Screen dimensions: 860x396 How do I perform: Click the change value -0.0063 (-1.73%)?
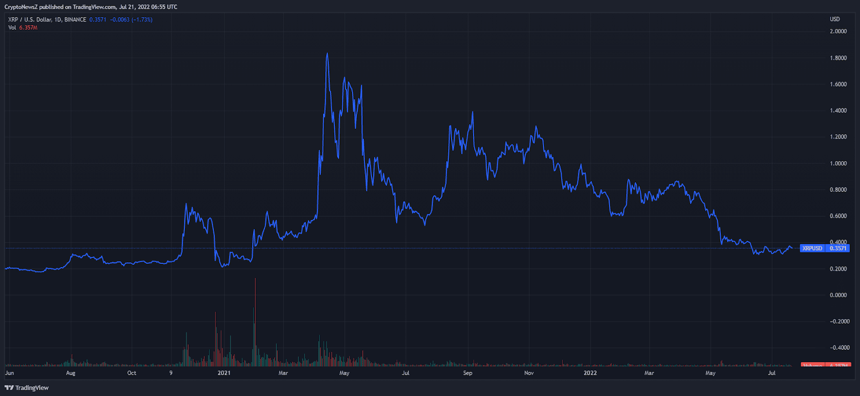131,19
